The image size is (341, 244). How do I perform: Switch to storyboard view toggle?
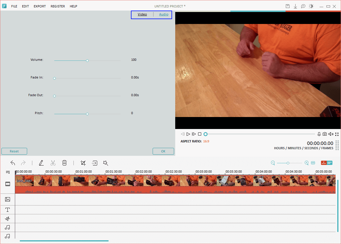(330, 163)
